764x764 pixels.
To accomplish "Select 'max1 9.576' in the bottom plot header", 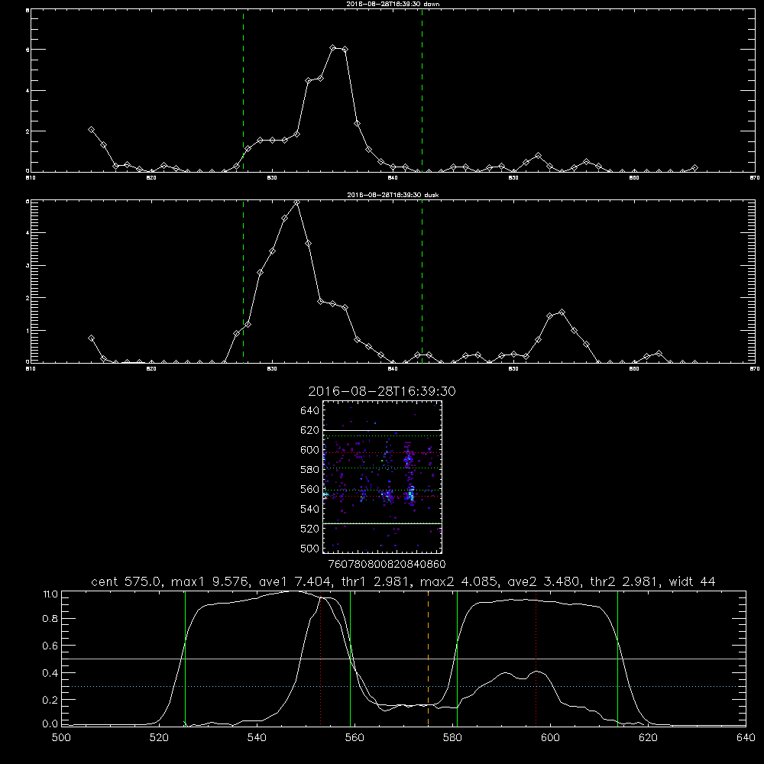I will pos(209,581).
